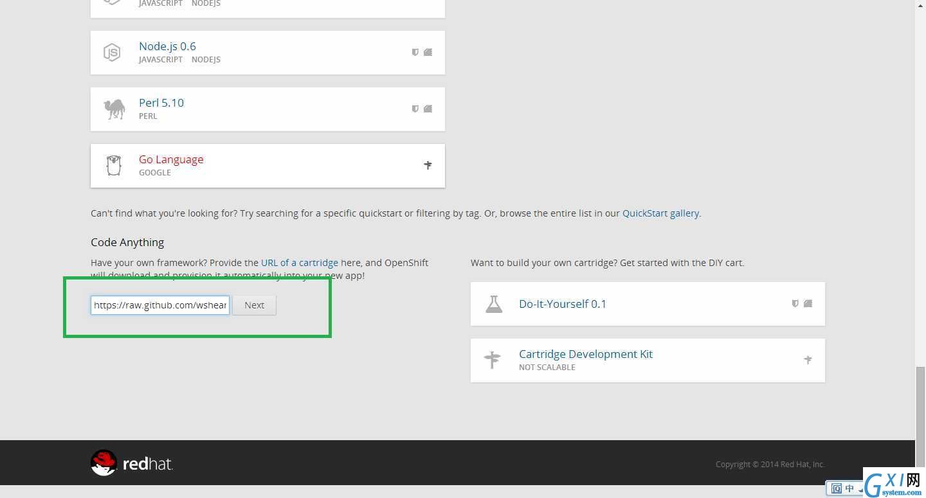Click the signpost icon on Go Language card

pos(428,165)
